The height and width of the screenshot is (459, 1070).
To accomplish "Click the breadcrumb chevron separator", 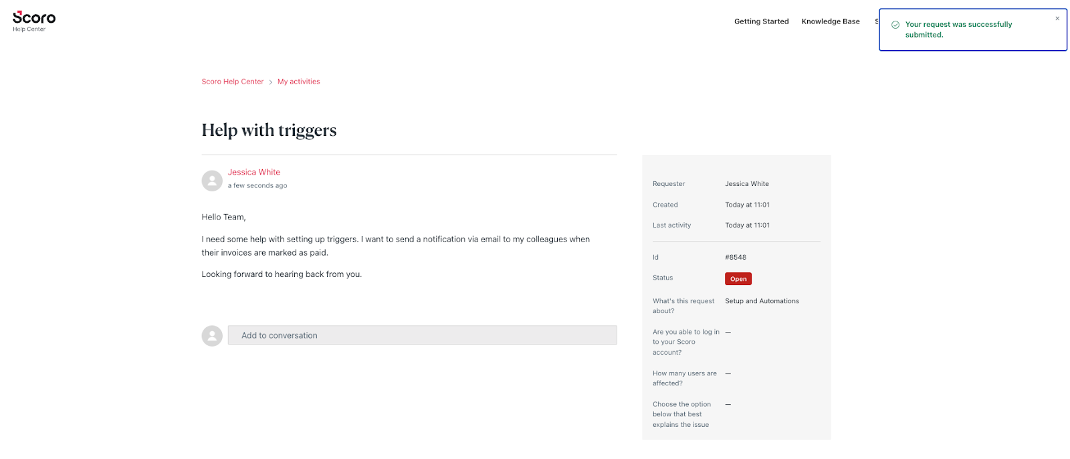I will point(271,82).
